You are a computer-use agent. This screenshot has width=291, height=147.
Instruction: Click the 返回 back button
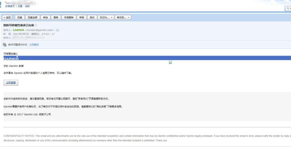pos(7,17)
